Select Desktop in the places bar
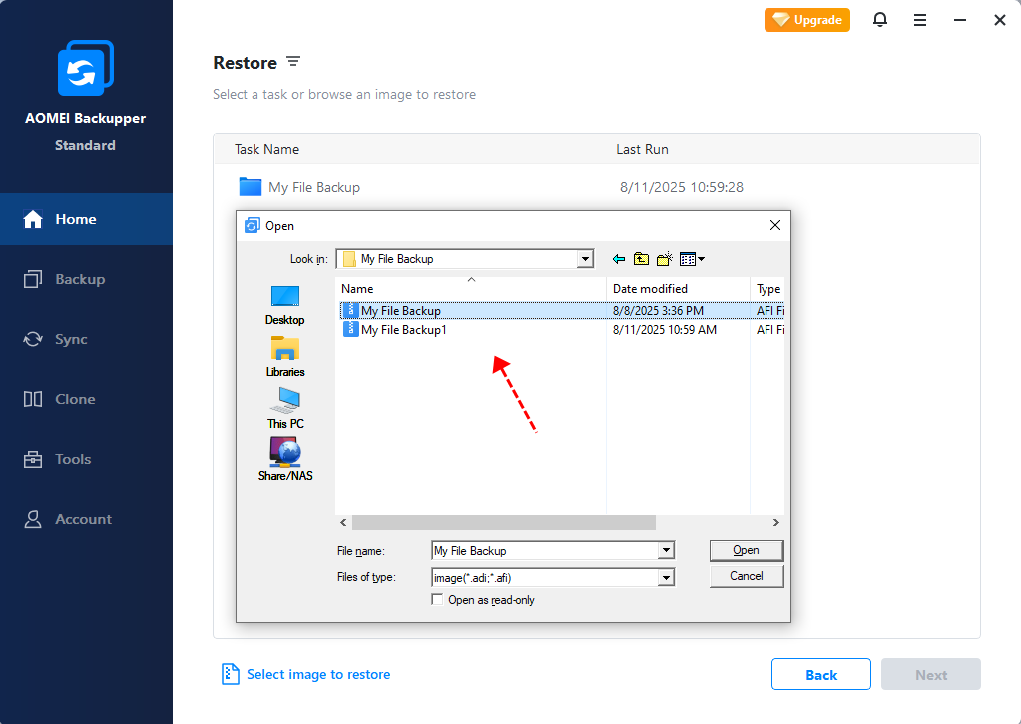The width and height of the screenshot is (1021, 724). 285,306
